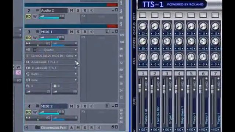The height and width of the screenshot is (132, 235).
Task: Open TTS-1 part 7 edit button
Action: point(215,15)
